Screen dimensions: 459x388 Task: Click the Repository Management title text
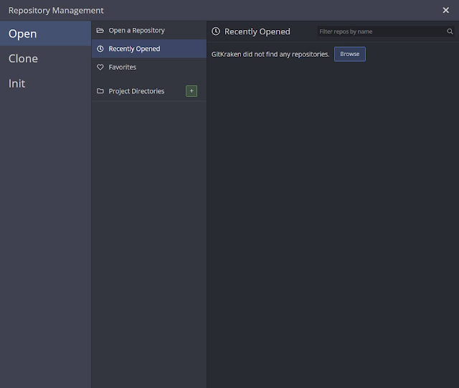click(x=56, y=11)
